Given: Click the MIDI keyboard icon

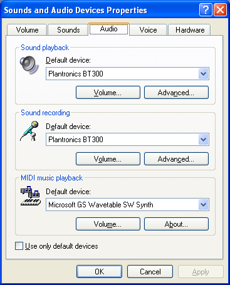Looking at the screenshot, I should (31, 196).
